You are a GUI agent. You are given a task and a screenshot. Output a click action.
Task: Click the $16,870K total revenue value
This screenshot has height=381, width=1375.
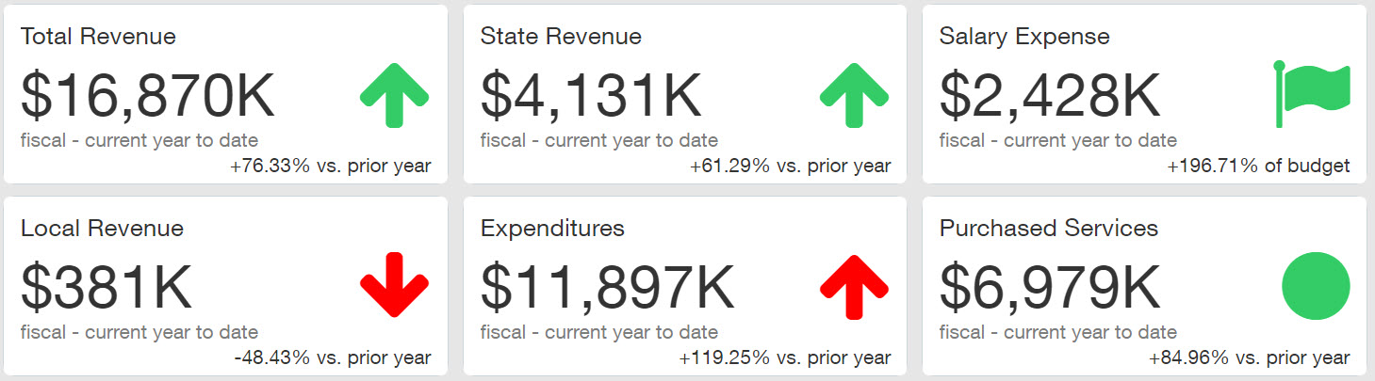pos(148,95)
